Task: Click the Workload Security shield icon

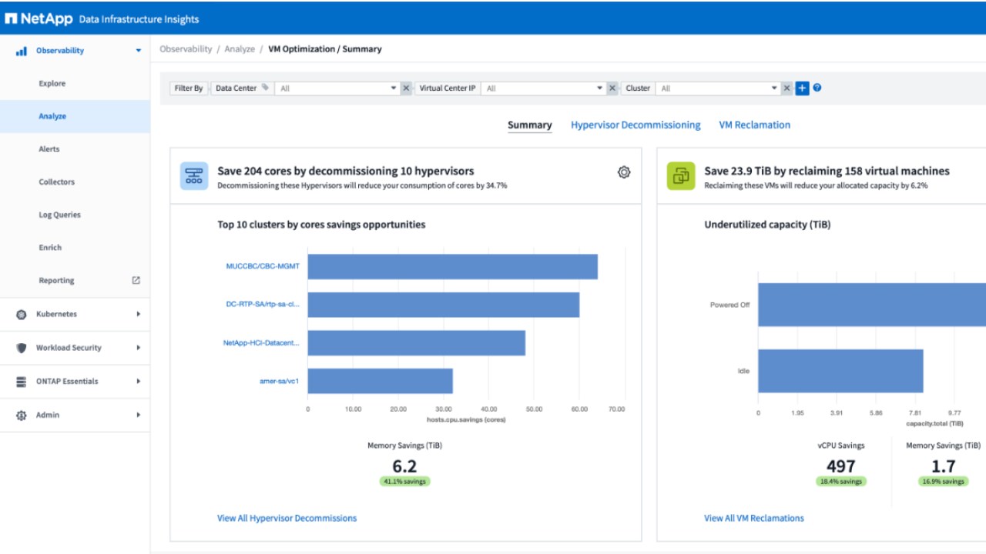Action: [22, 348]
